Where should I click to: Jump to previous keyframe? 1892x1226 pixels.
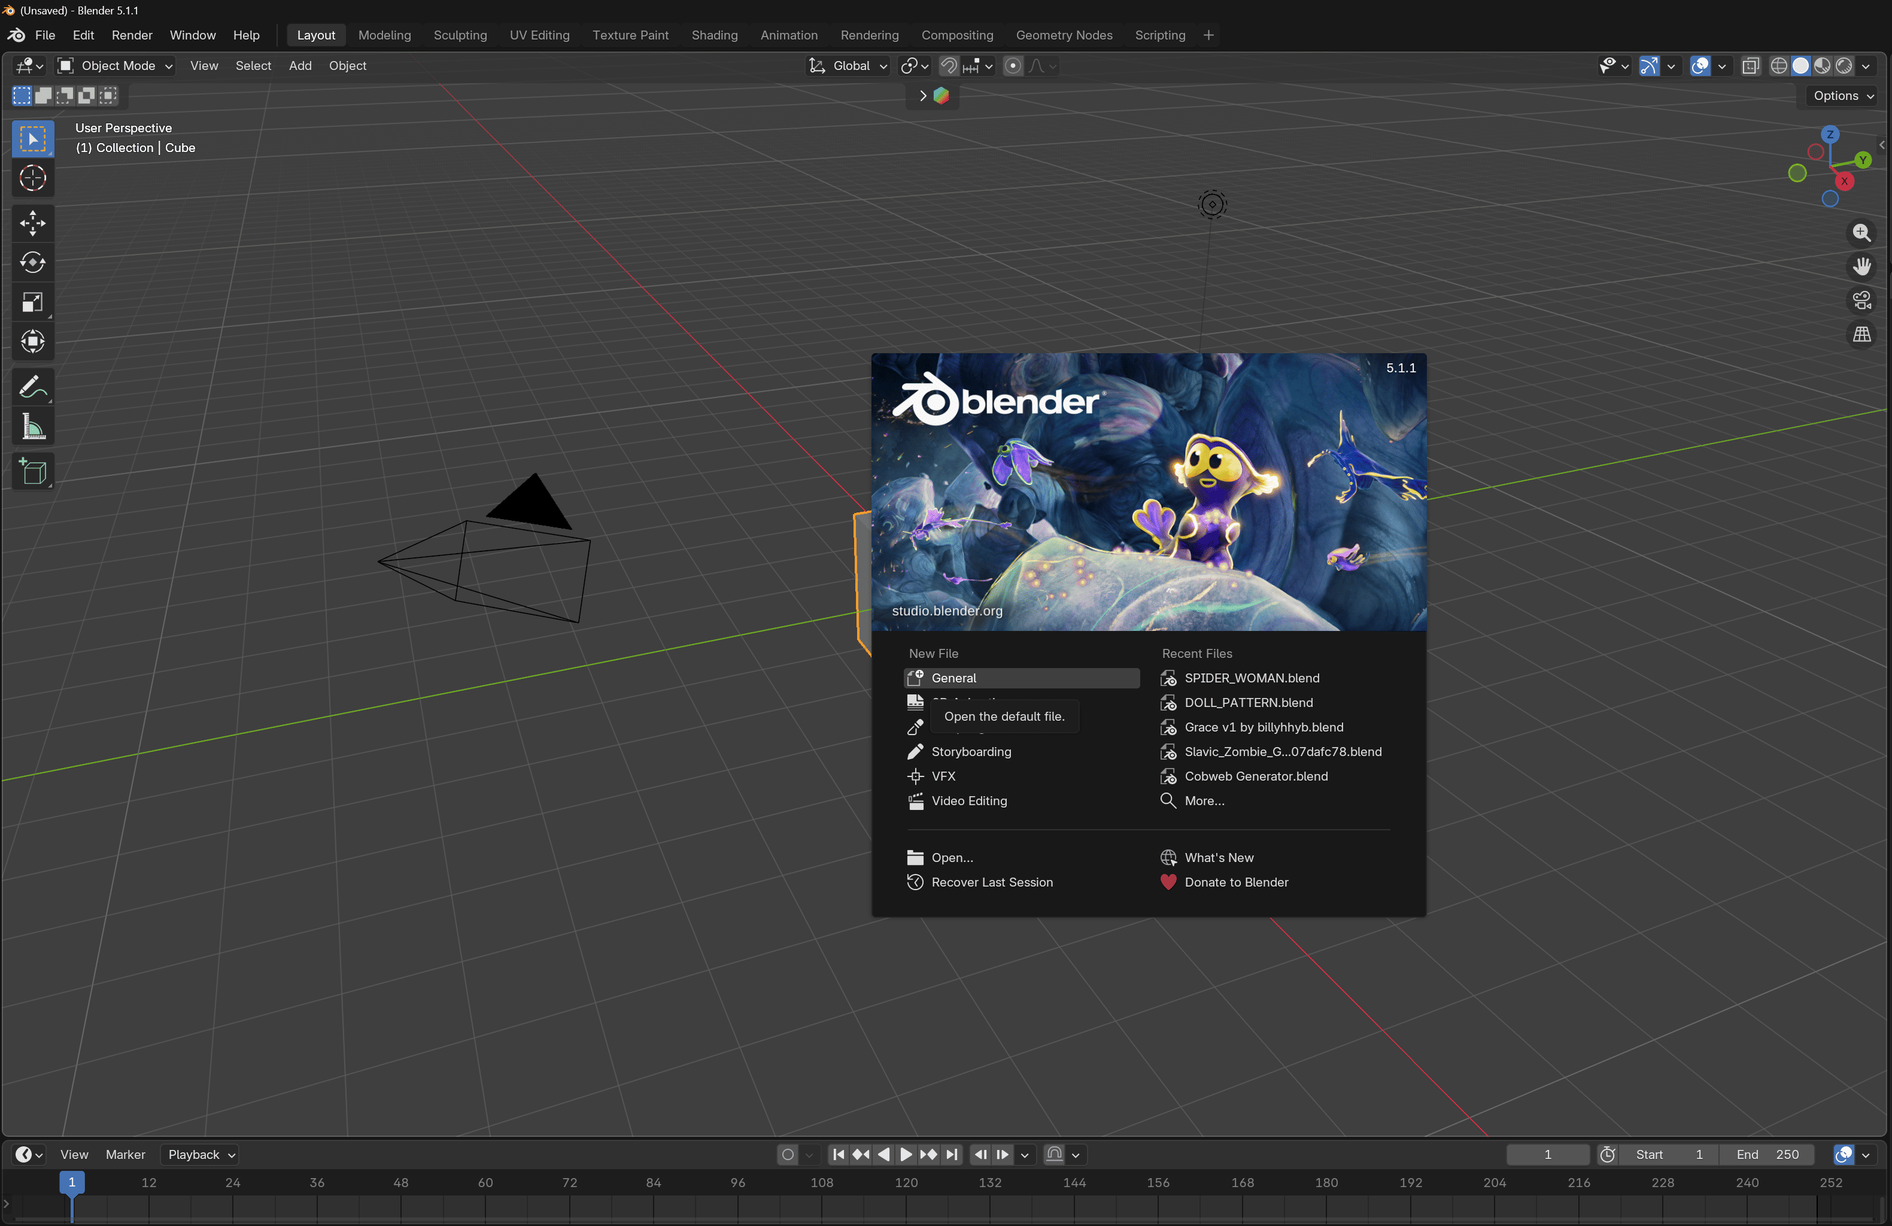click(861, 1154)
